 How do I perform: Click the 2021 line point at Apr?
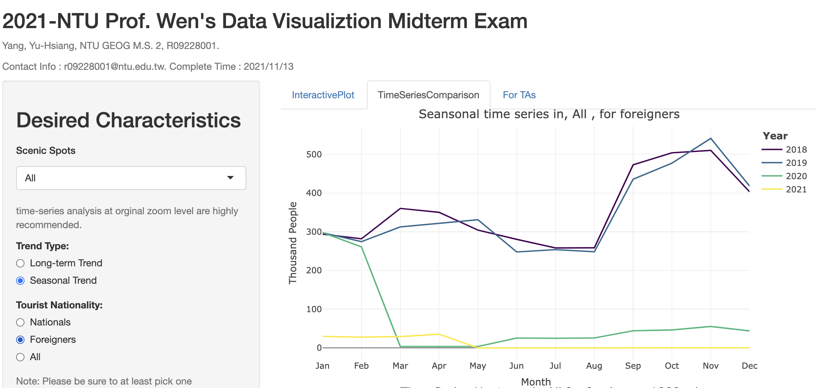click(x=439, y=334)
